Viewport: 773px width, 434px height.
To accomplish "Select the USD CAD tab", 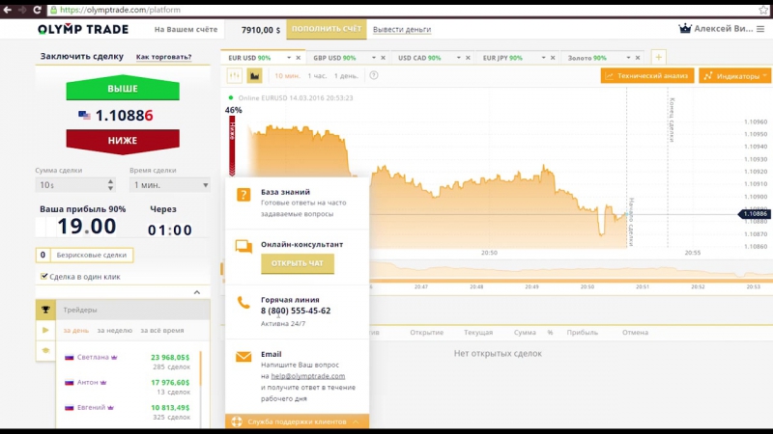I will pyautogui.click(x=419, y=58).
